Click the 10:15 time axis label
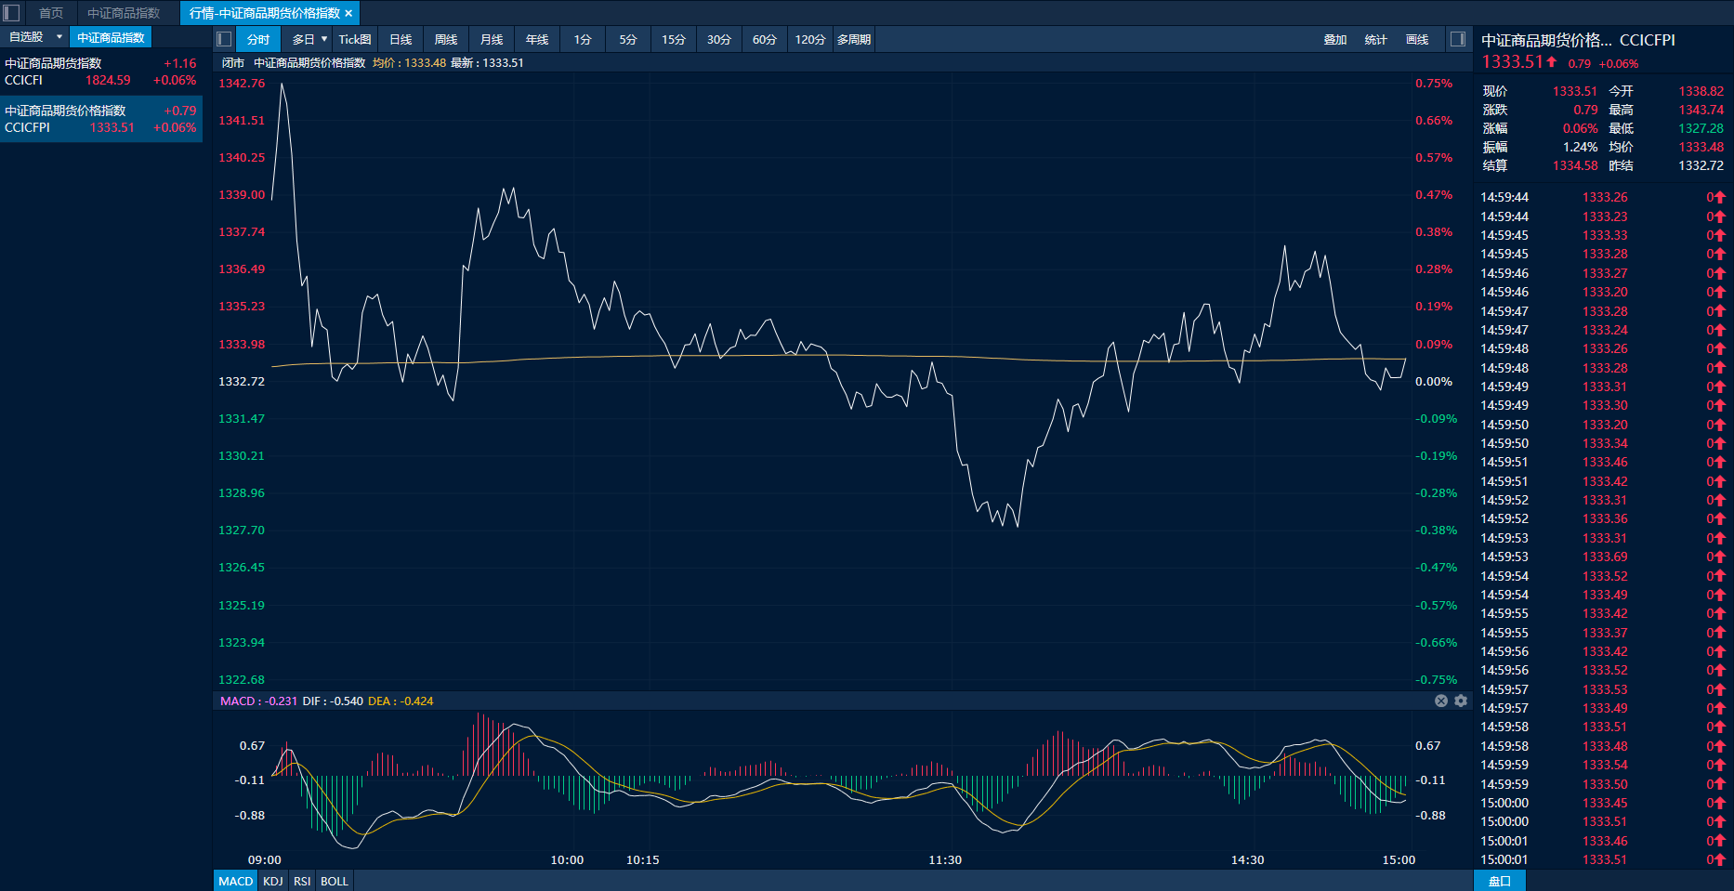The width and height of the screenshot is (1734, 891). (642, 859)
